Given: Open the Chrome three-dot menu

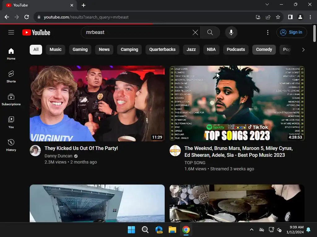Looking at the screenshot, I should tap(310, 17).
